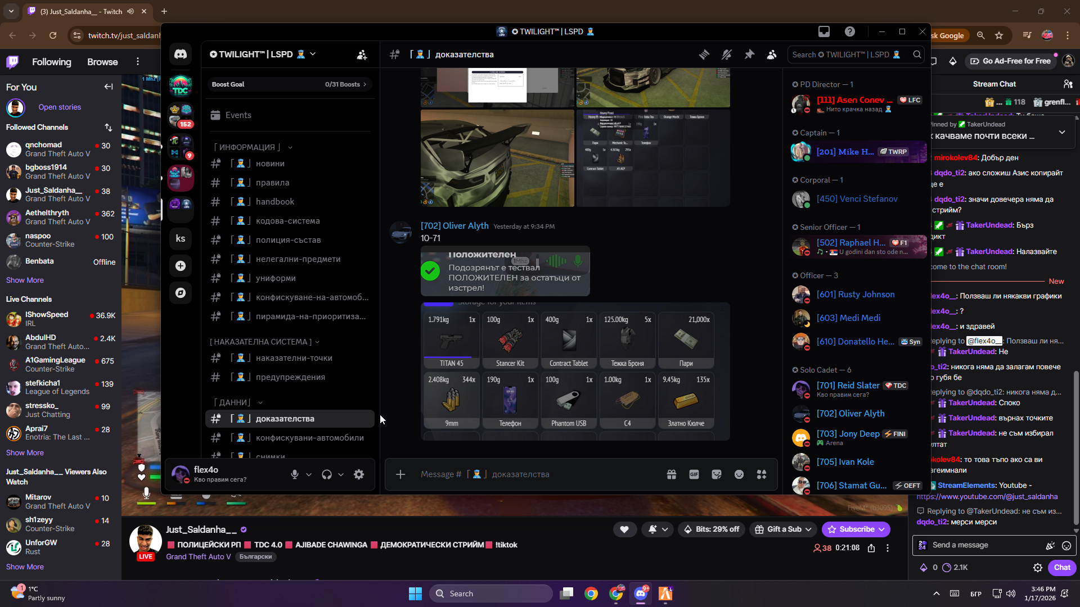Open Discord user settings gear
Viewport: 1080px width, 607px height.
click(359, 474)
